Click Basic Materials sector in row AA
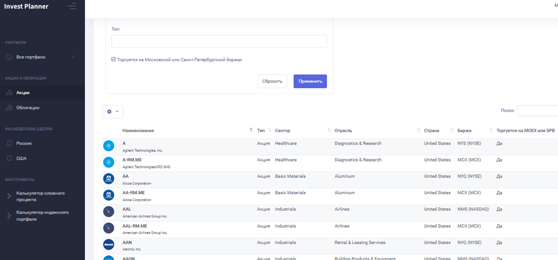558x260 pixels. (290, 176)
